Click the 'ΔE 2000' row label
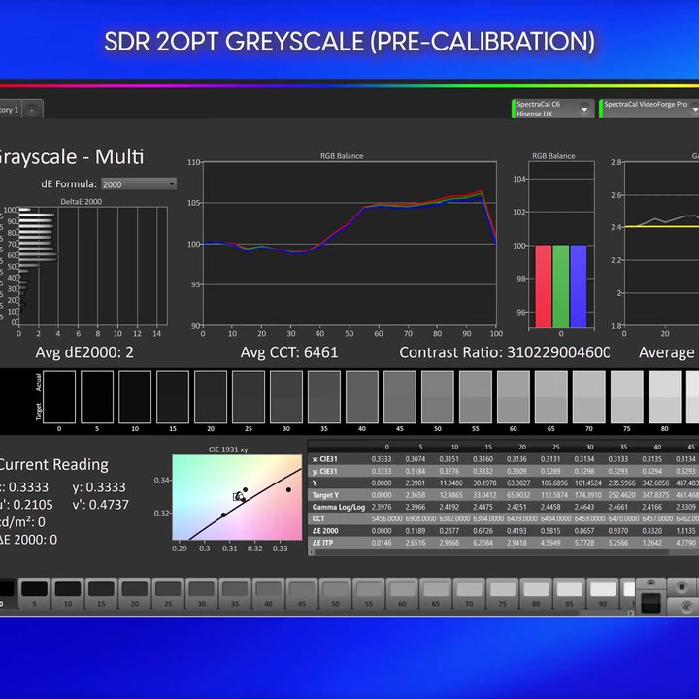Viewport: 699px width, 699px height. coord(325,531)
